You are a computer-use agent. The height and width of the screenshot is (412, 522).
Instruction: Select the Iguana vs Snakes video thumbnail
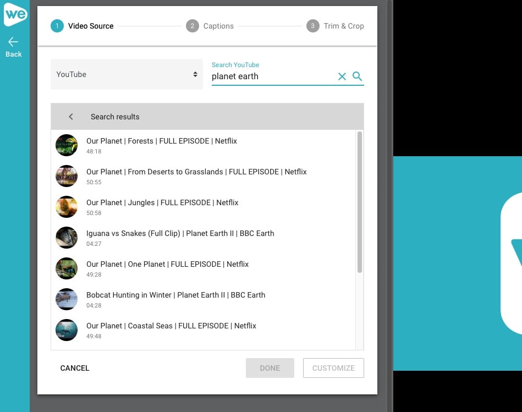(67, 238)
